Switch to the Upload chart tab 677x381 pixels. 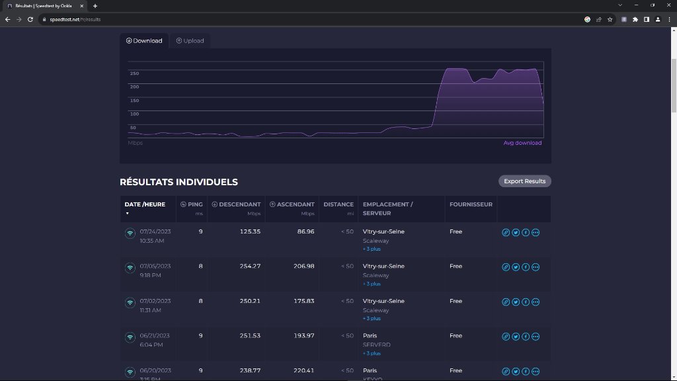pos(190,40)
